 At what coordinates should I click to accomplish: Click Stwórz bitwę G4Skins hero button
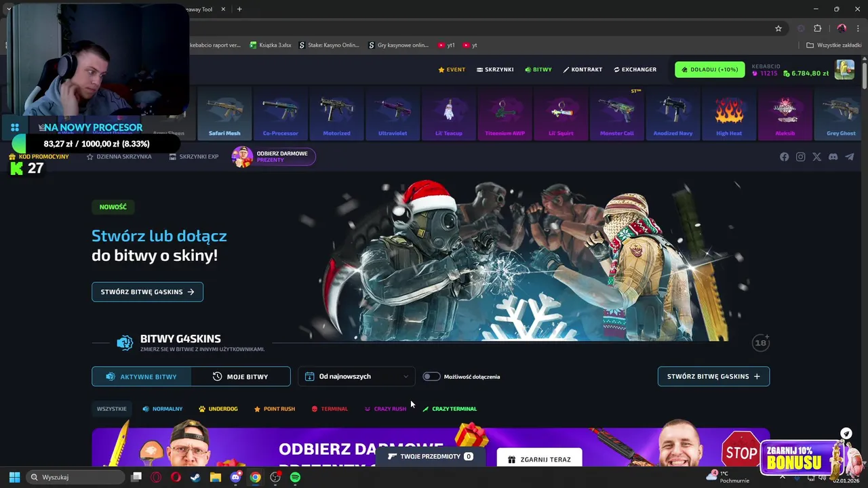[147, 291]
